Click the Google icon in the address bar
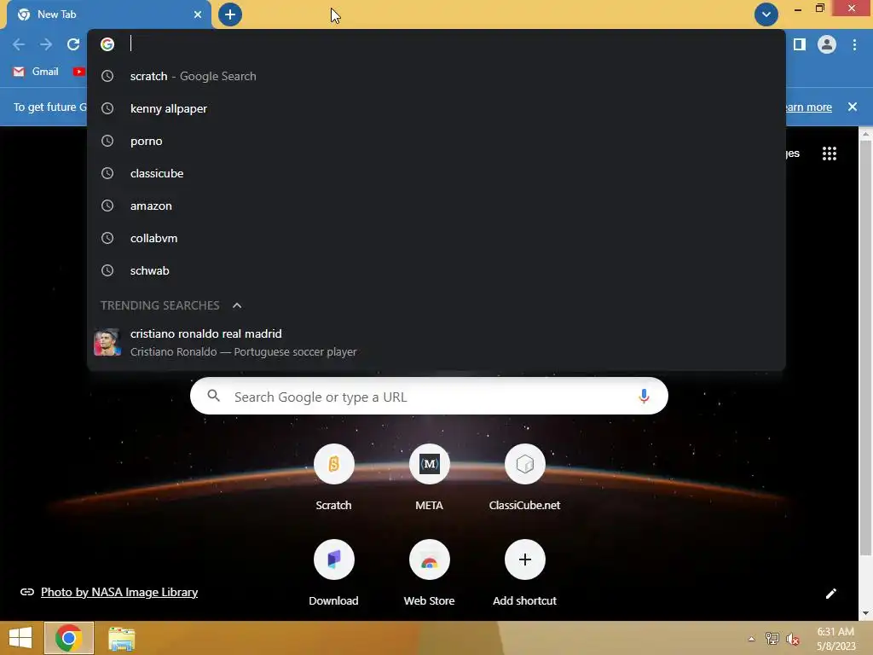The image size is (873, 655). coord(107,44)
